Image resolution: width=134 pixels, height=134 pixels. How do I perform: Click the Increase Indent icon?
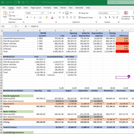click(x=74, y=17)
